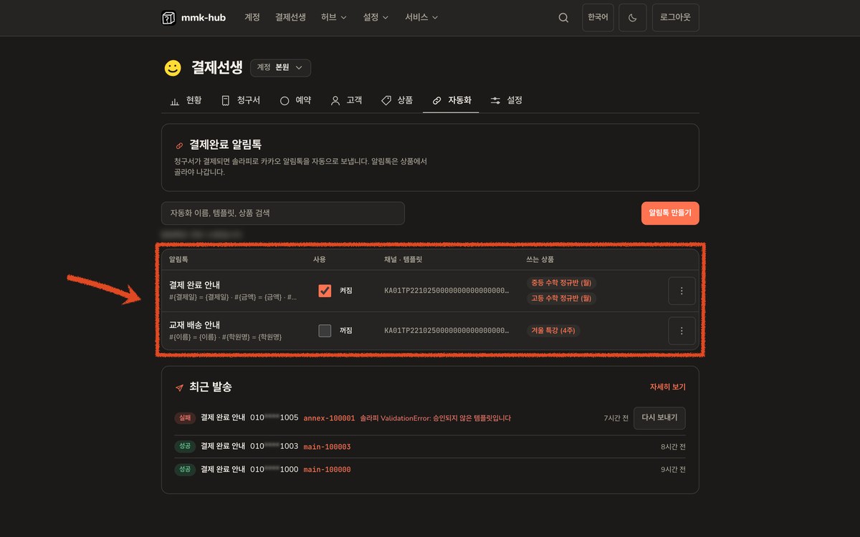The image size is (860, 537).
Task: Focus the 자동화 이름, 템플릿, 상품 검색 field
Action: [x=283, y=213]
